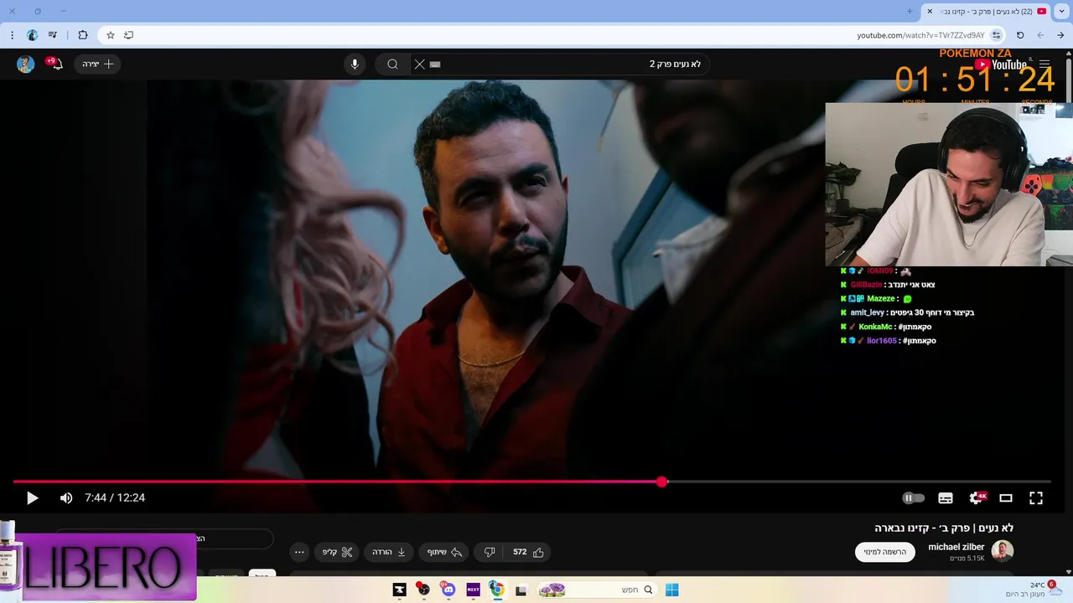Mute the video volume

[66, 497]
